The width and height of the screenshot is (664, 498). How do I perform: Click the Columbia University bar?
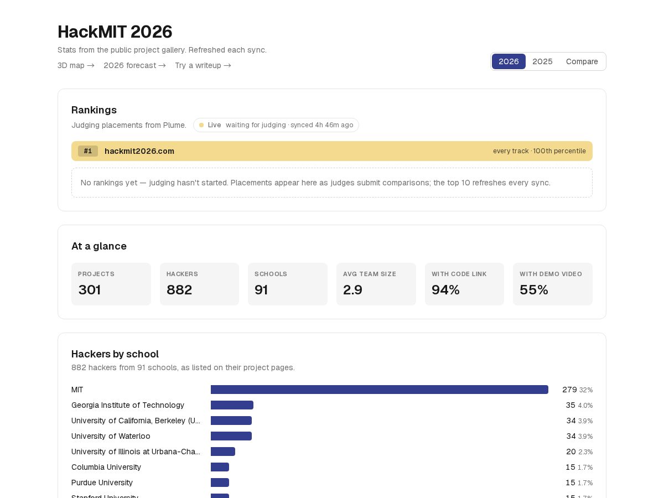(x=220, y=467)
